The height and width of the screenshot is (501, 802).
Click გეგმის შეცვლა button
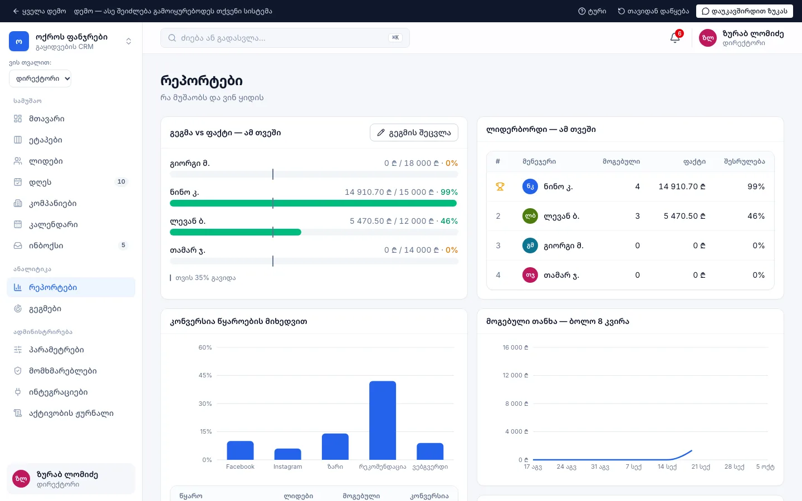(x=414, y=132)
